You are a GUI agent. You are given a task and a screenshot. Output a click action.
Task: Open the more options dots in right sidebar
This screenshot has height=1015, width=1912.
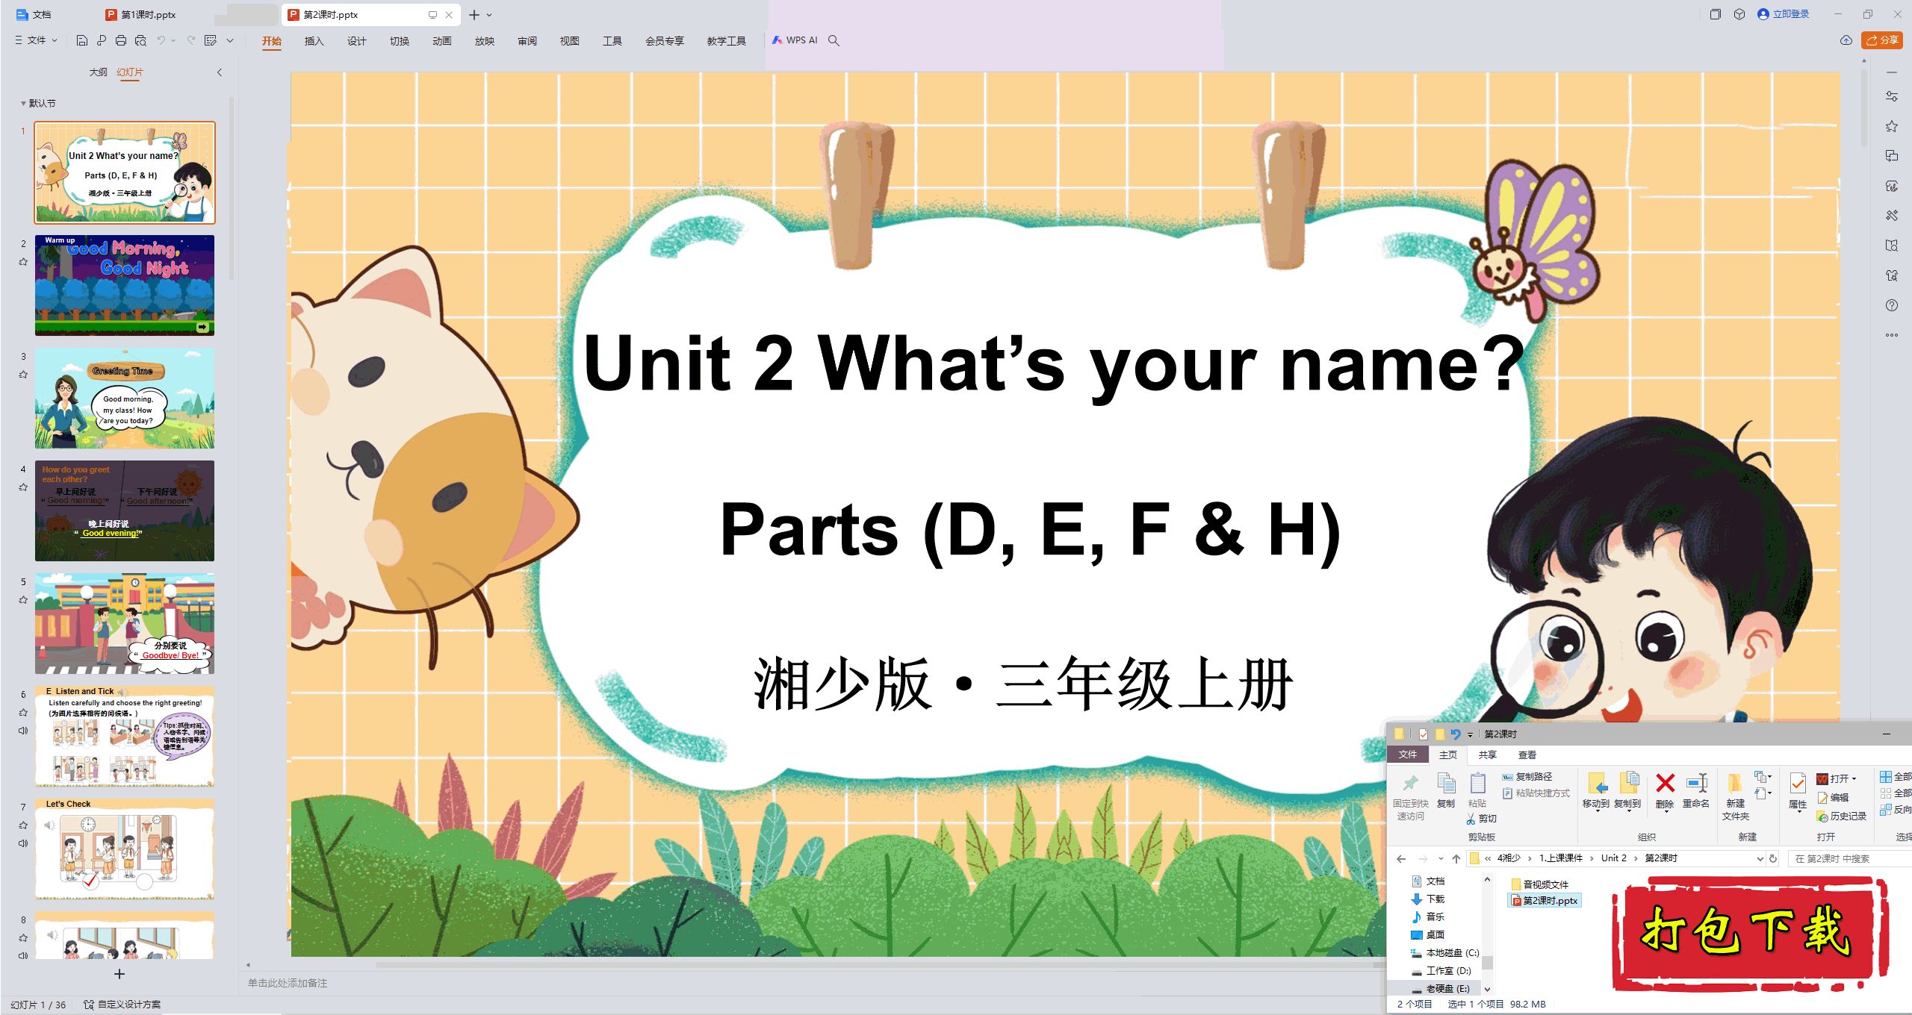[1892, 335]
